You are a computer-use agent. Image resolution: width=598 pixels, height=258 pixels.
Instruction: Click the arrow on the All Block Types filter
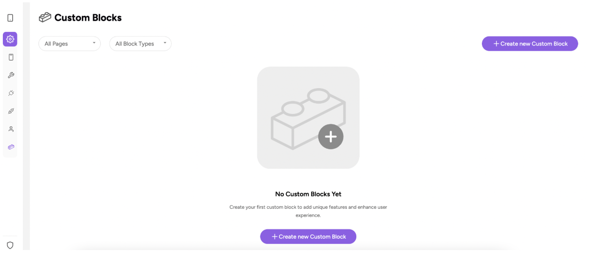pos(165,43)
